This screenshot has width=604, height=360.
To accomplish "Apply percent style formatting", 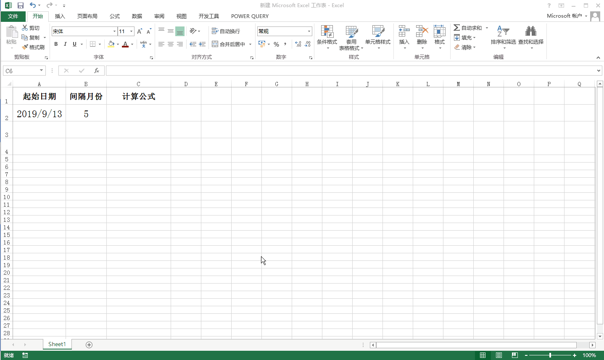I will (276, 44).
